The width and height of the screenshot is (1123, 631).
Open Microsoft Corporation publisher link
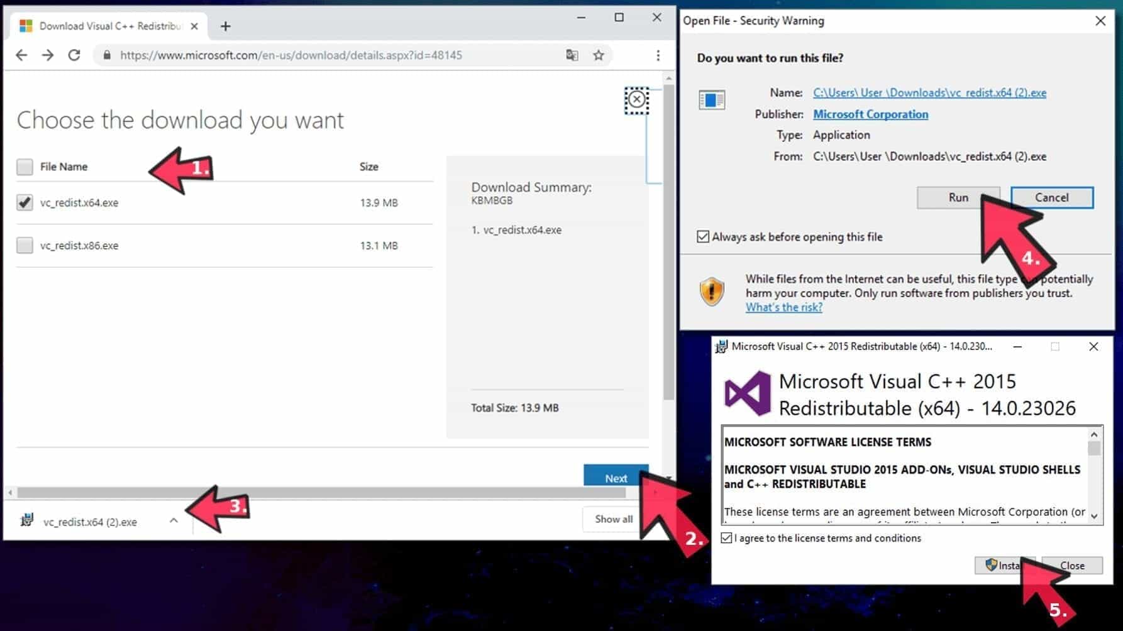(x=870, y=114)
